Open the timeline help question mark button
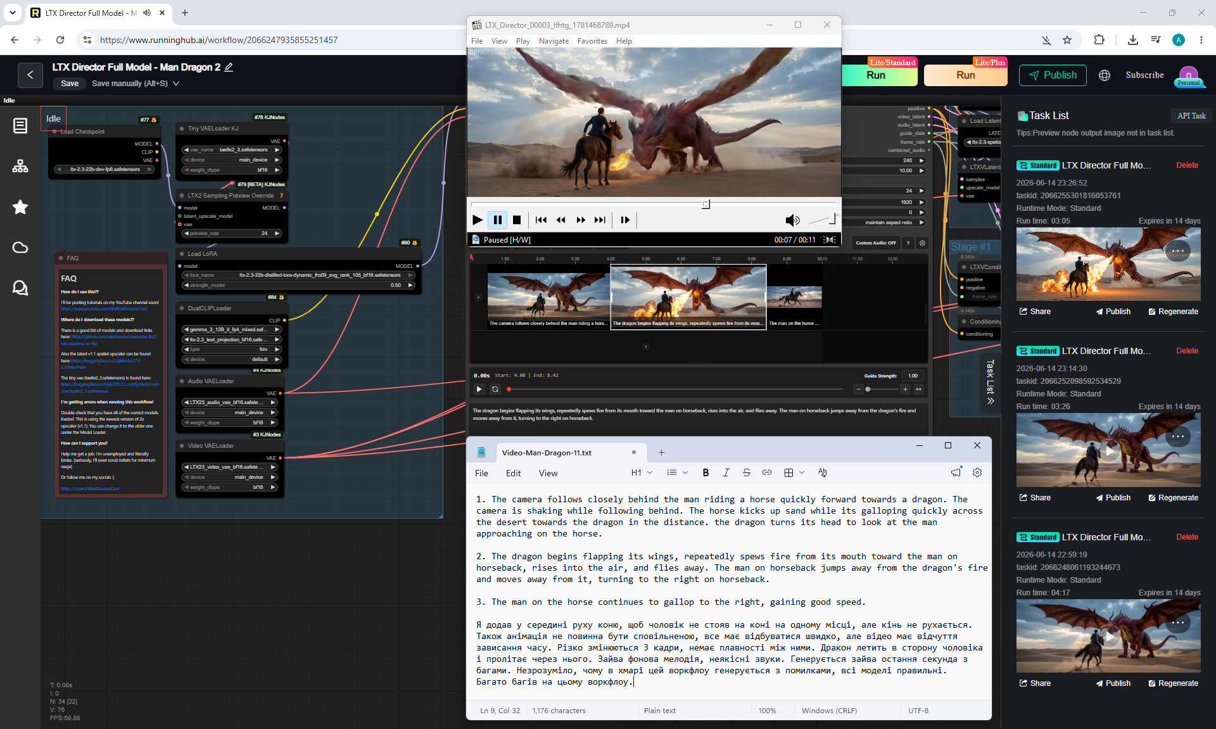Viewport: 1216px width, 729px height. click(x=908, y=243)
